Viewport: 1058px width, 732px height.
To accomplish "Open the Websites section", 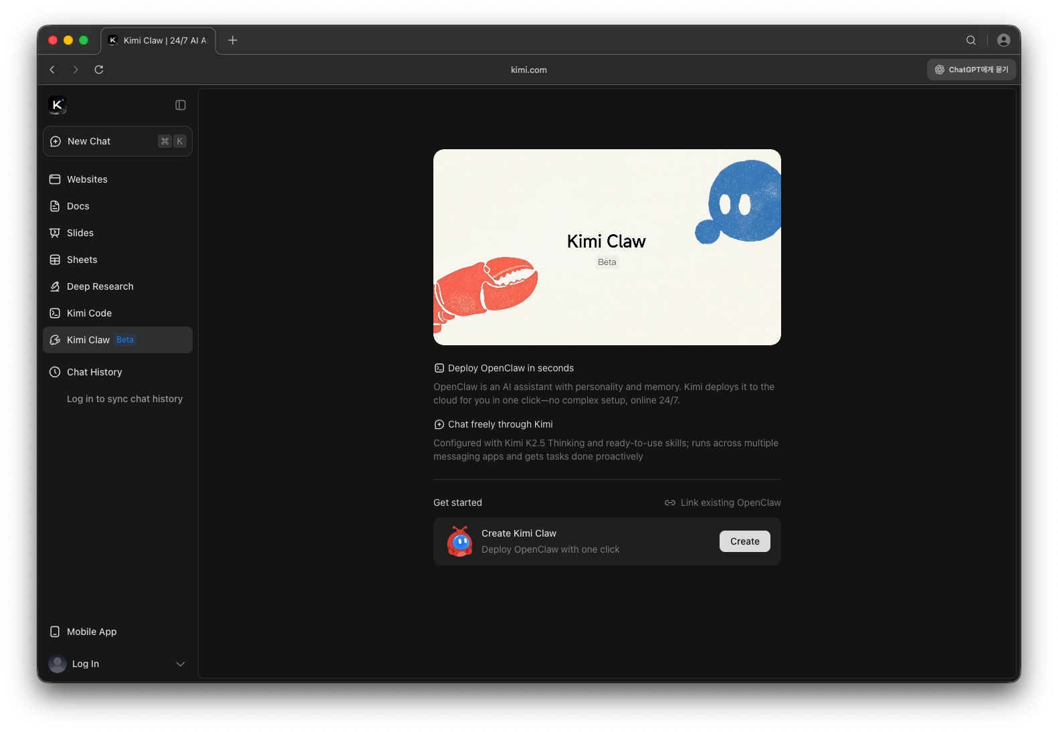I will (118, 179).
